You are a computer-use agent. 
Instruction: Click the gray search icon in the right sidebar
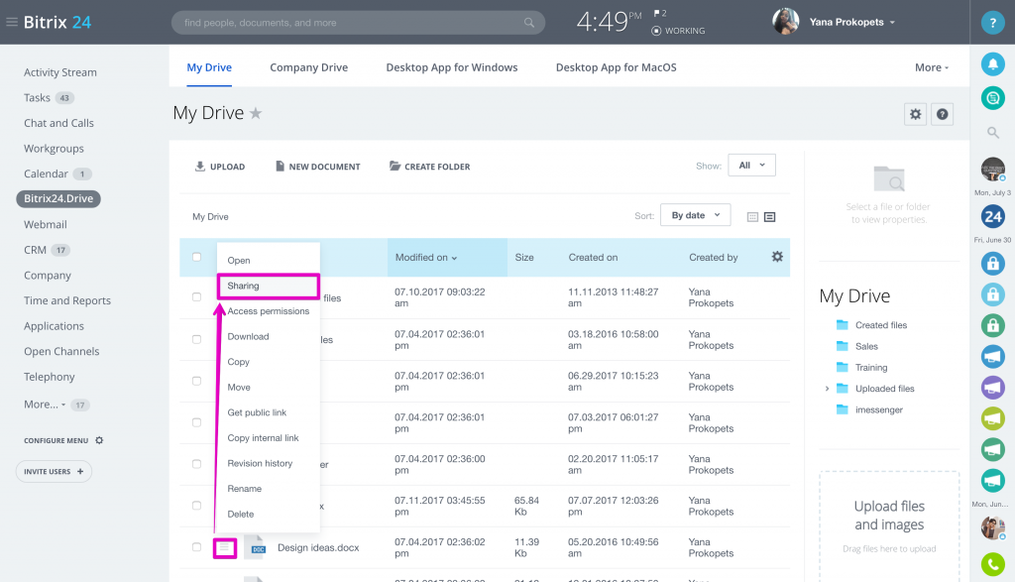(992, 133)
